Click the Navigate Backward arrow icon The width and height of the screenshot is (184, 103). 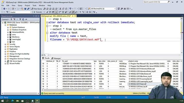(4, 9)
